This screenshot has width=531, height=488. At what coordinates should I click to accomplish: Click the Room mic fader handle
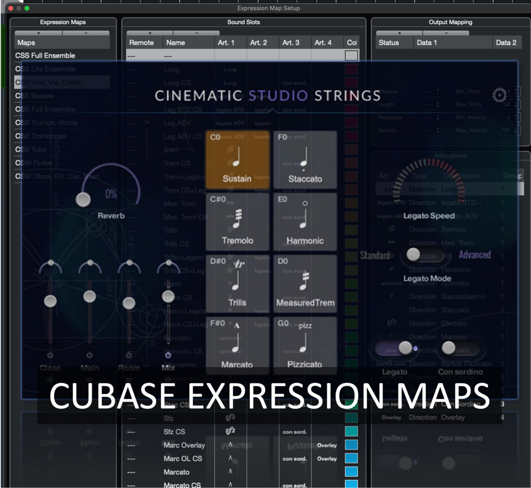point(129,303)
